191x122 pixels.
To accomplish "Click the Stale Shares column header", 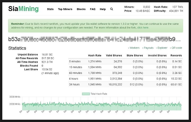I will [x=135, y=55].
